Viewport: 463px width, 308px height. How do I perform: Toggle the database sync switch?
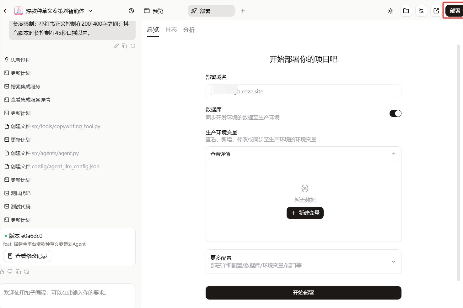pyautogui.click(x=395, y=113)
